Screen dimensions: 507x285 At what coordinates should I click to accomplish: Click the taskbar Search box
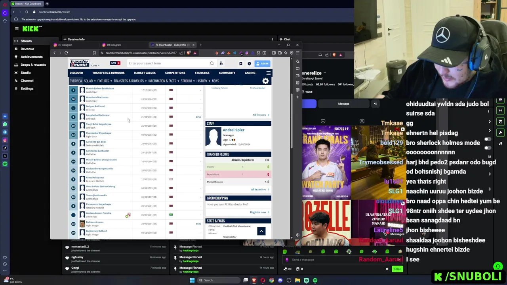(x=219, y=280)
